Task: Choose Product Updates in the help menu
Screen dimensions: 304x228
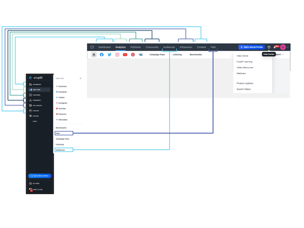Action: click(x=245, y=83)
